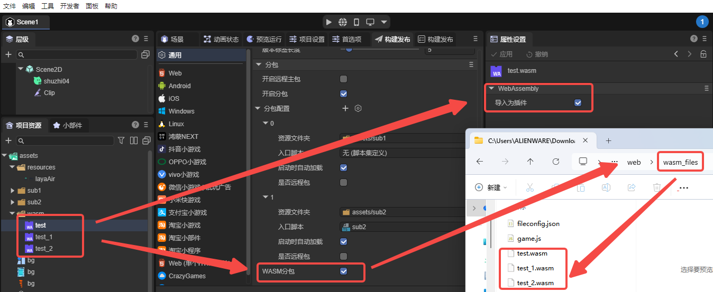This screenshot has height=292, width=713.
Task: Expand the sub1 folder in assets
Action: 13,191
